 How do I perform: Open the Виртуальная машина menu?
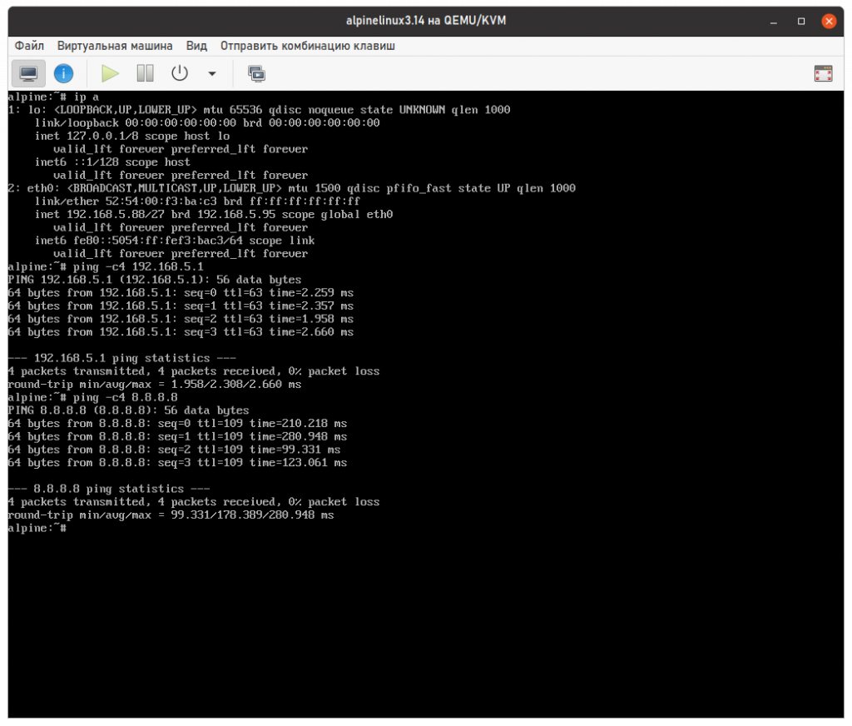click(115, 46)
